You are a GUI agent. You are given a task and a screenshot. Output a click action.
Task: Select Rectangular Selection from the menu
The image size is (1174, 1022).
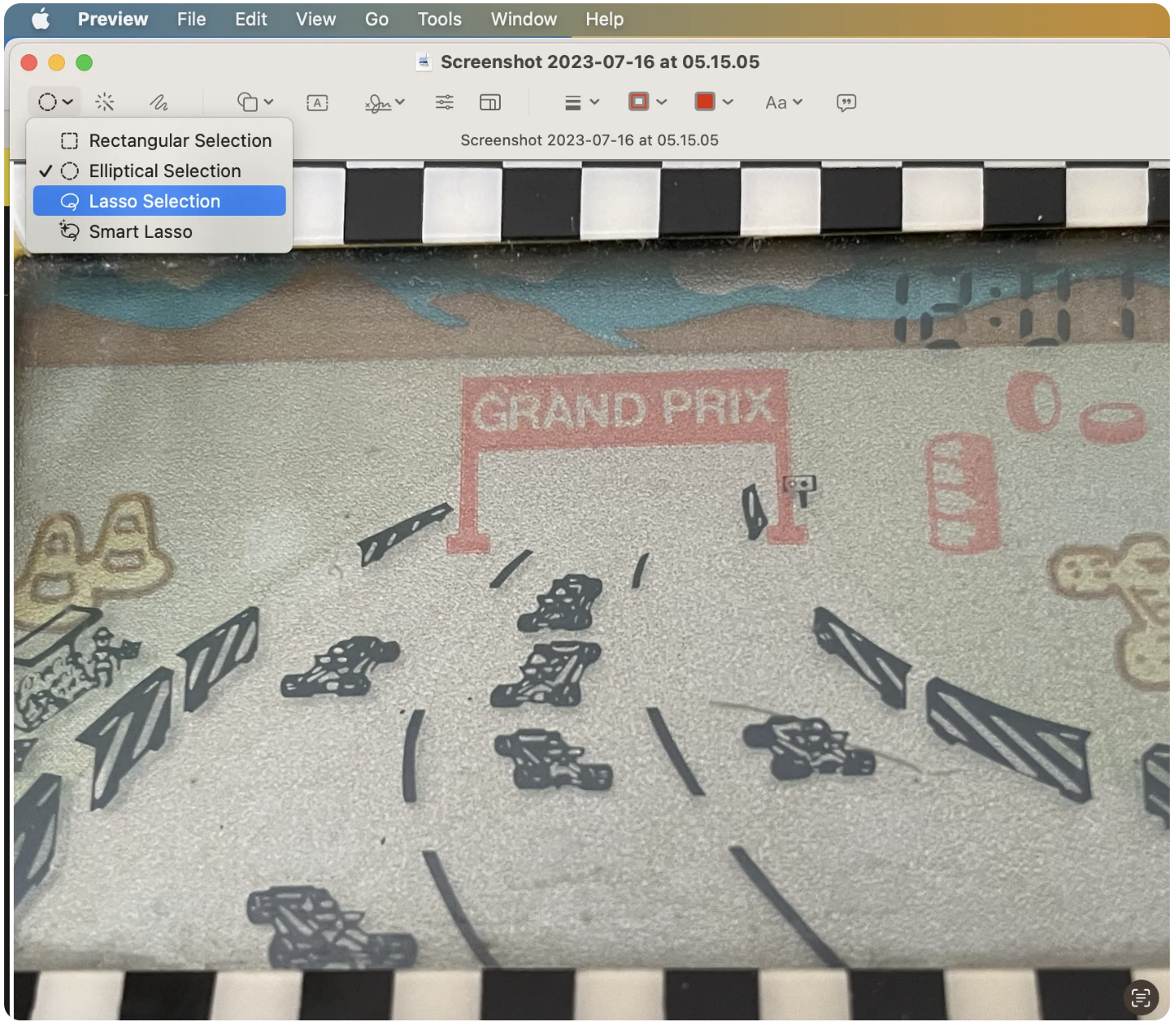tap(181, 140)
